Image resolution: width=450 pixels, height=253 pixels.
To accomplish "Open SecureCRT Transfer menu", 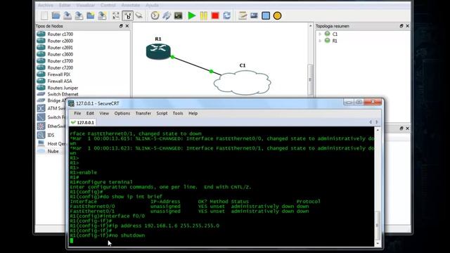I will pyautogui.click(x=143, y=113).
